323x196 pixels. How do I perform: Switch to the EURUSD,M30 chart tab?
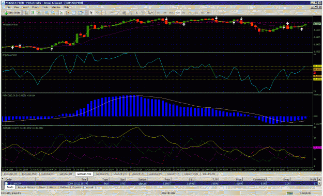[29, 174]
